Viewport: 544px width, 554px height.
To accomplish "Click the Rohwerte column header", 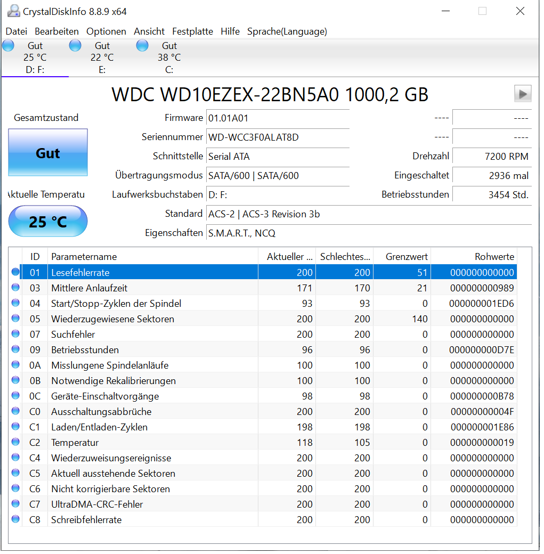I will [474, 257].
